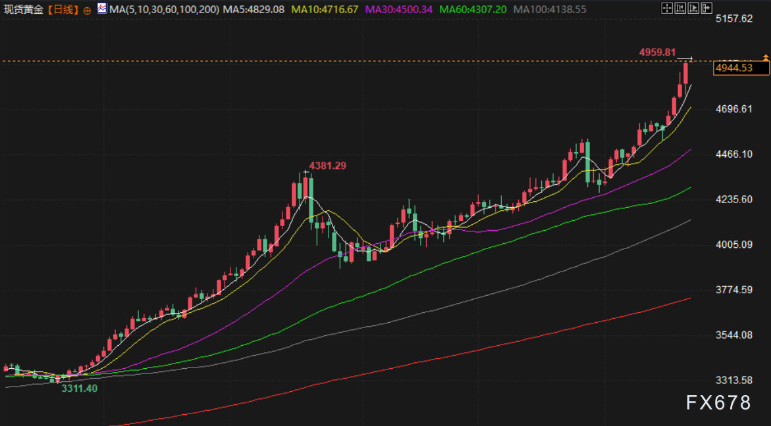Screen dimensions: 771x426
Task: Click the MA30:4500.34 magenta value
Action: point(399,9)
